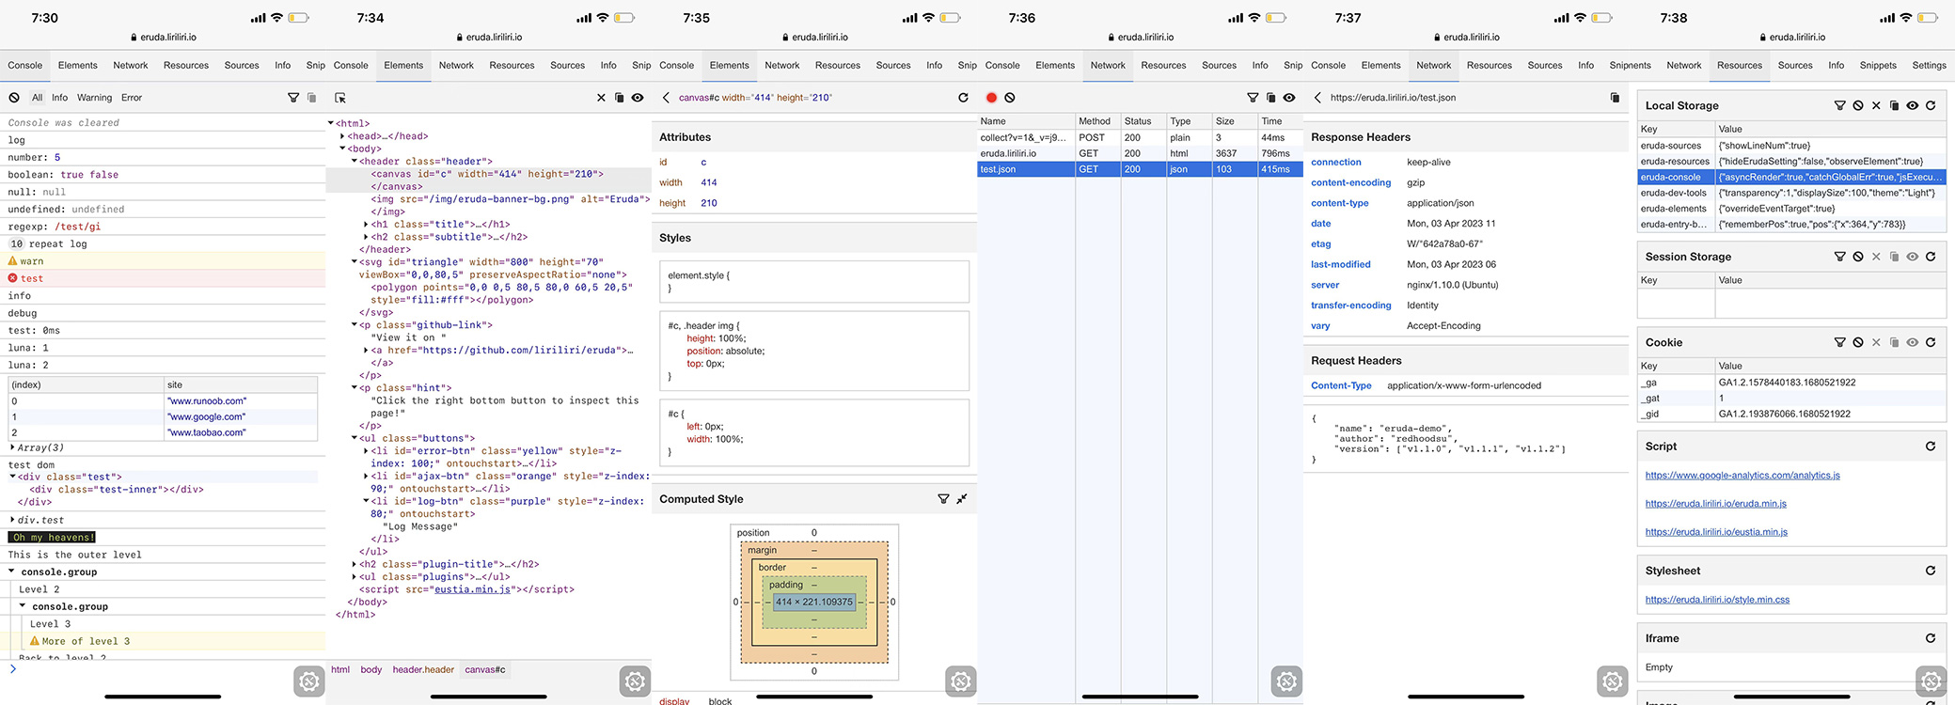Activate the select-element inspector icon in Elements

(x=340, y=98)
